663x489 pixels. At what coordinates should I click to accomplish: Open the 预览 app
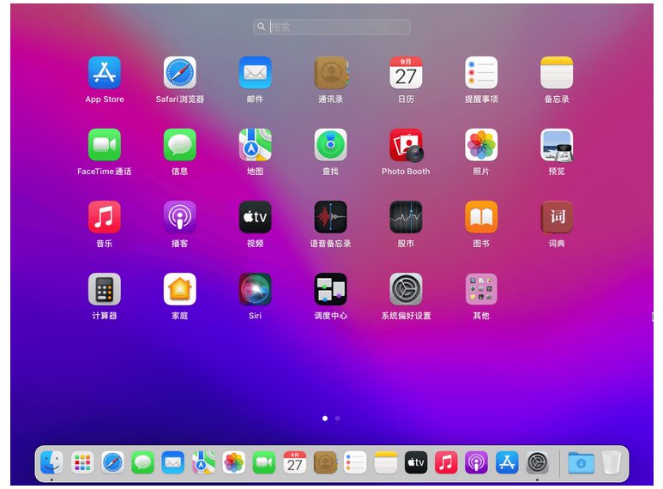(557, 145)
